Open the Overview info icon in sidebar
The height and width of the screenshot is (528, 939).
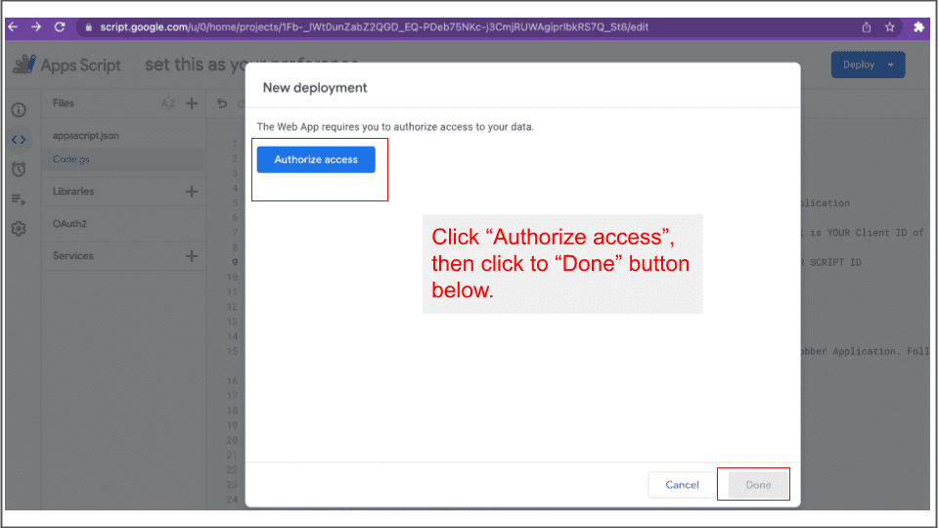click(19, 110)
